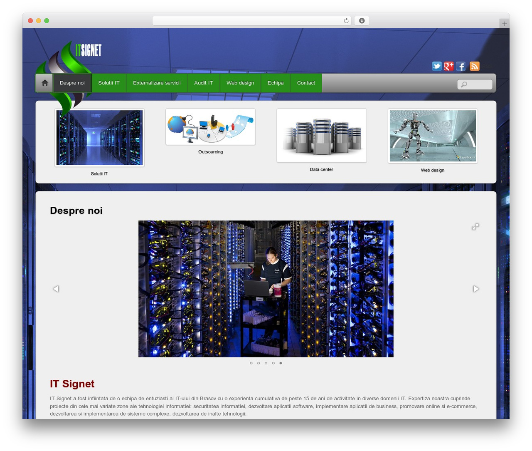The image size is (532, 451).
Task: Open the Outsourcing illustration thumbnail
Action: [x=210, y=127]
